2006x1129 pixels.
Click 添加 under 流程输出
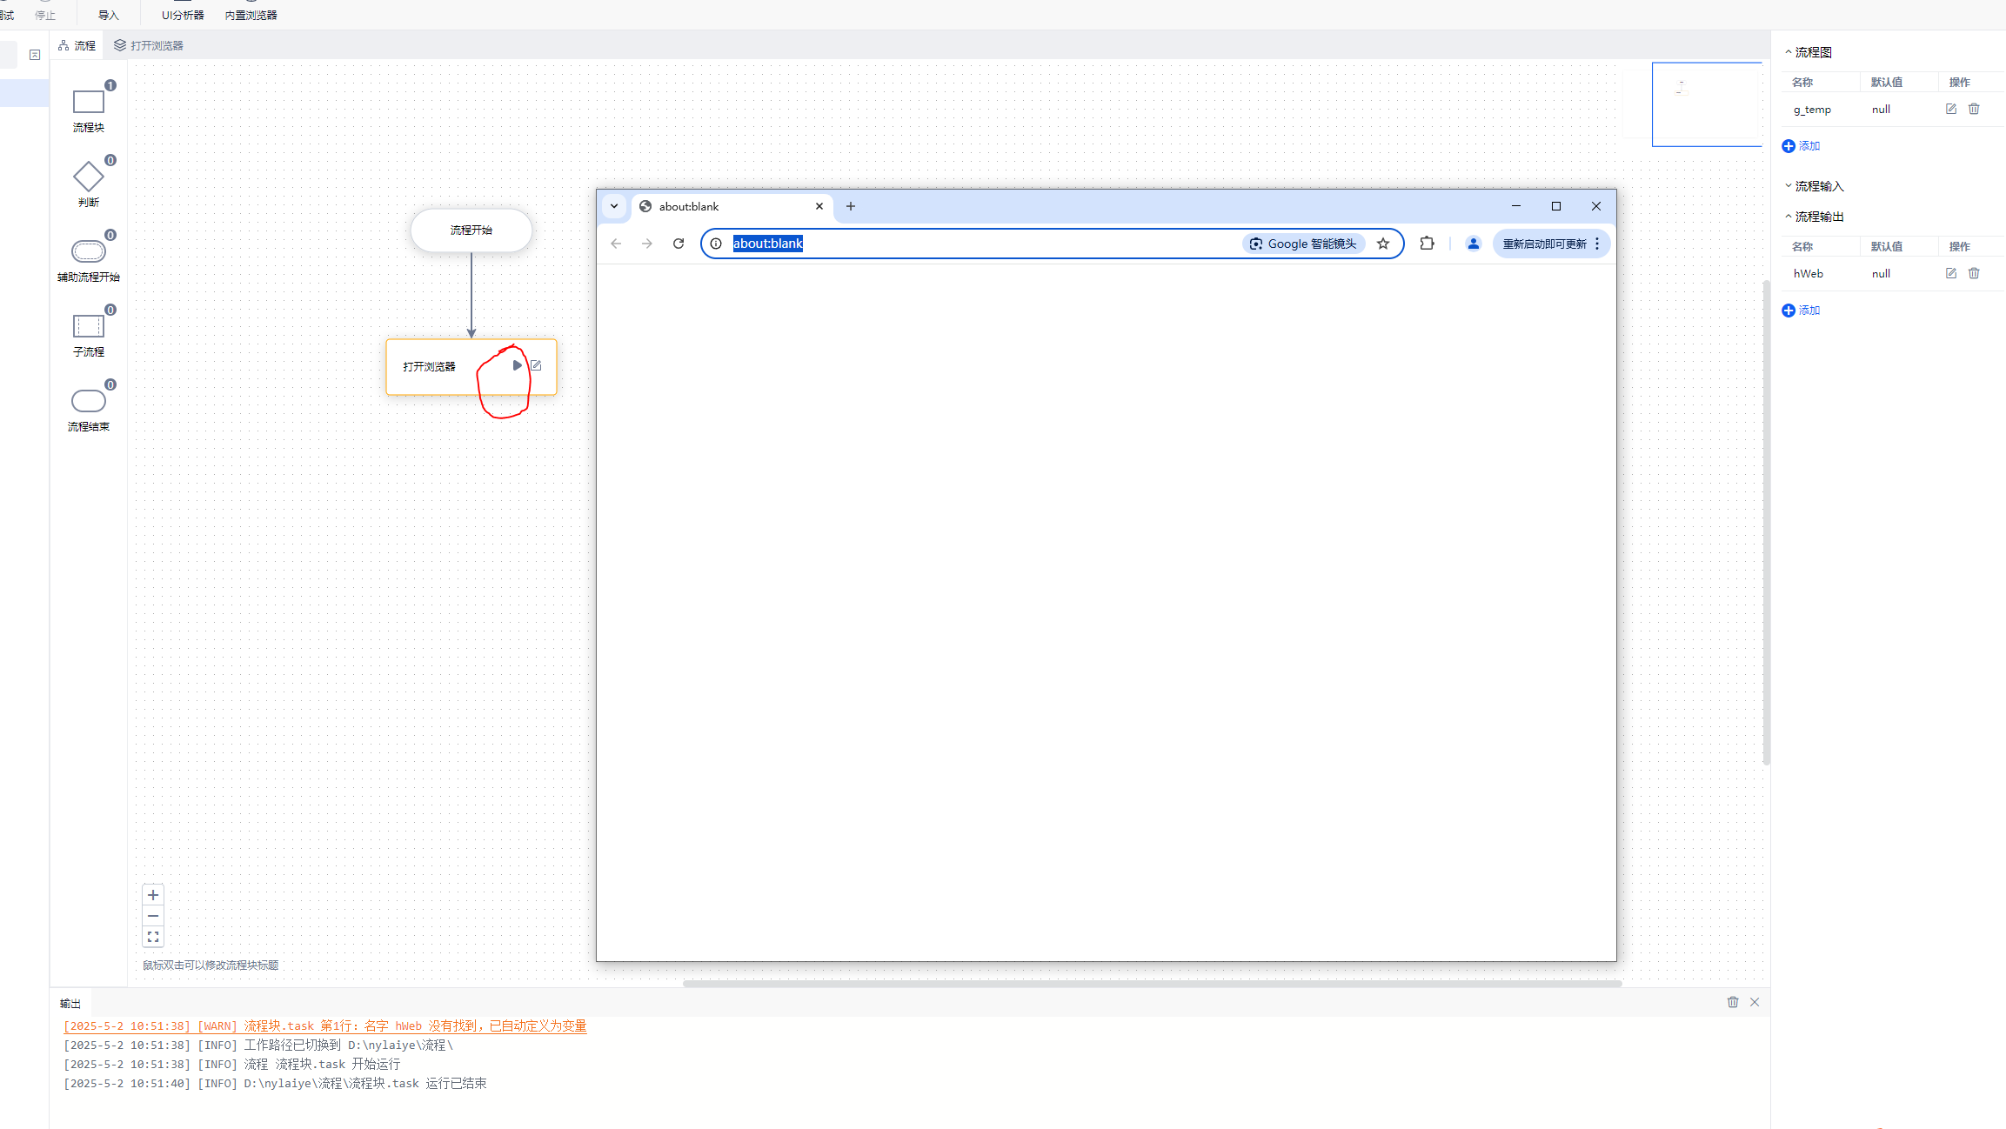[x=1802, y=311]
